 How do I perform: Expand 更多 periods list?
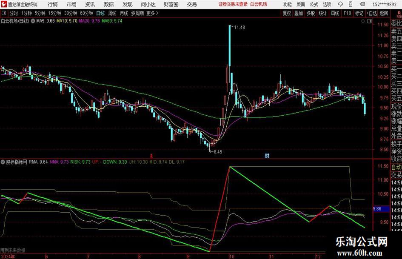152,13
